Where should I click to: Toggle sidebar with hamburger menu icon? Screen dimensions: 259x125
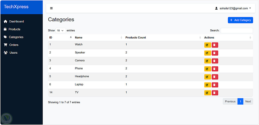click(51, 8)
